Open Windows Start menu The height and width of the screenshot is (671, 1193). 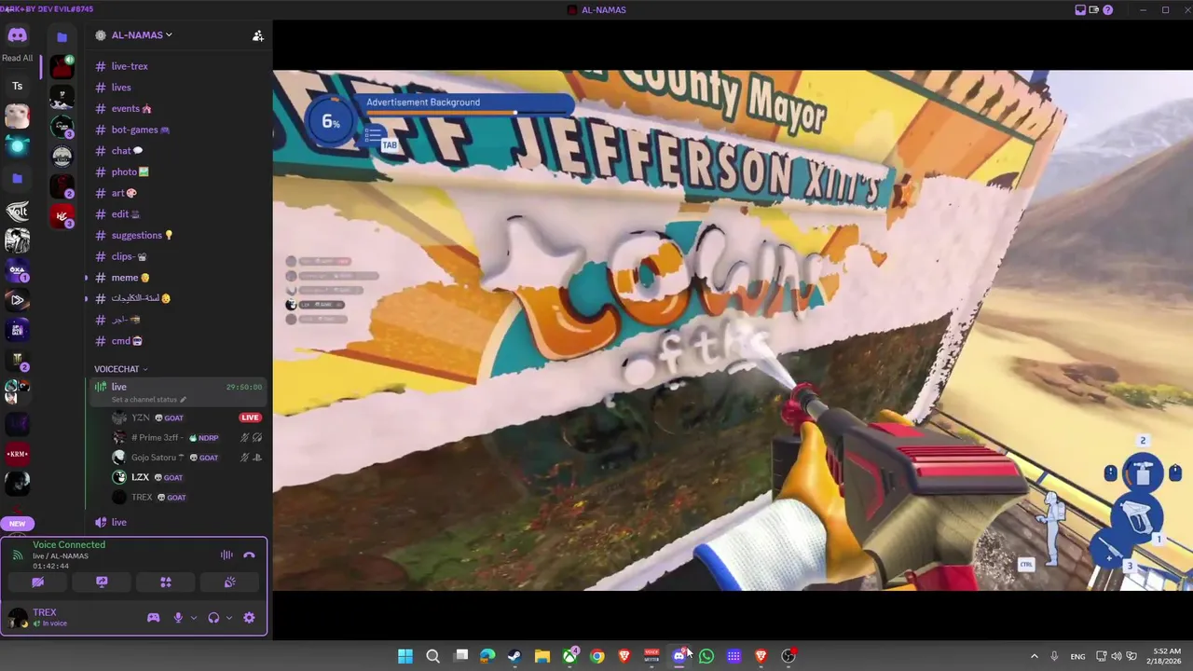click(405, 656)
